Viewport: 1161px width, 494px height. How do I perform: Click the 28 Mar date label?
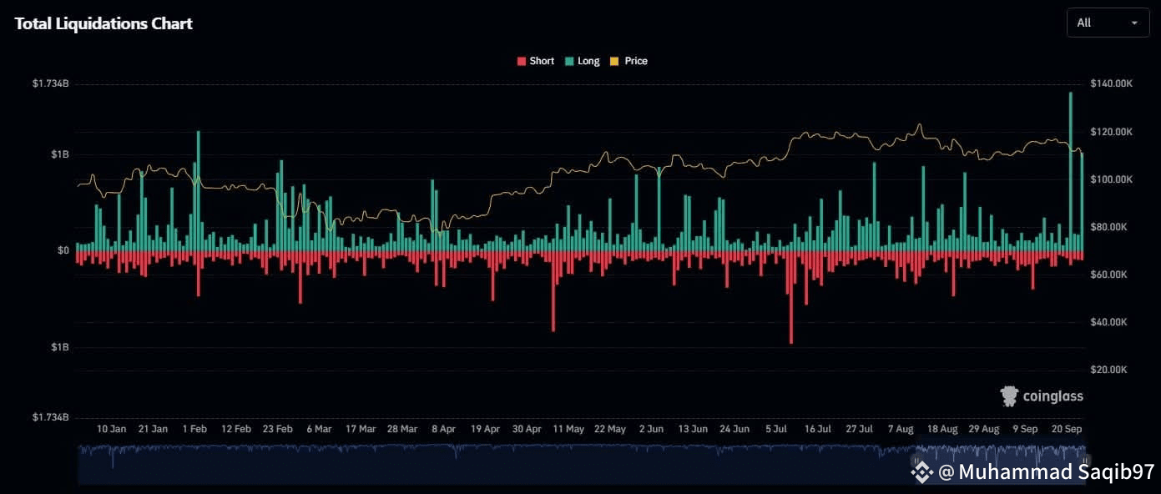click(402, 429)
